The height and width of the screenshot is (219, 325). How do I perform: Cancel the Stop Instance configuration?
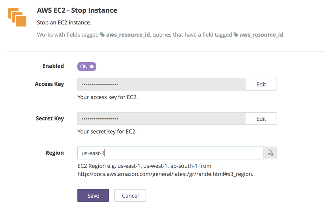coord(130,195)
